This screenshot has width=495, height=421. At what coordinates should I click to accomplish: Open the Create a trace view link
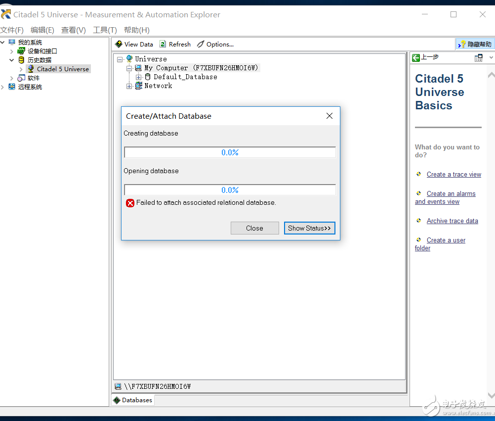point(454,175)
